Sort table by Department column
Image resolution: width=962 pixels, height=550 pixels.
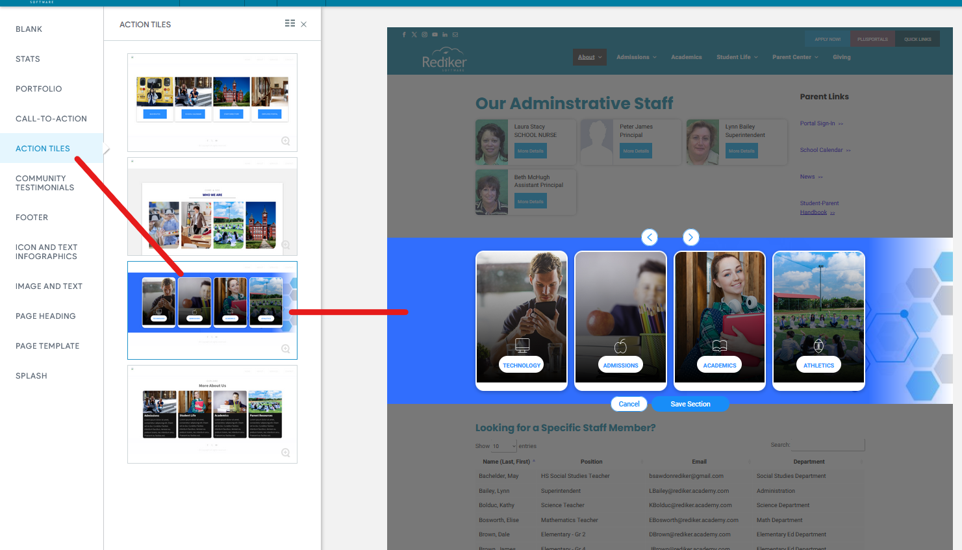click(809, 462)
